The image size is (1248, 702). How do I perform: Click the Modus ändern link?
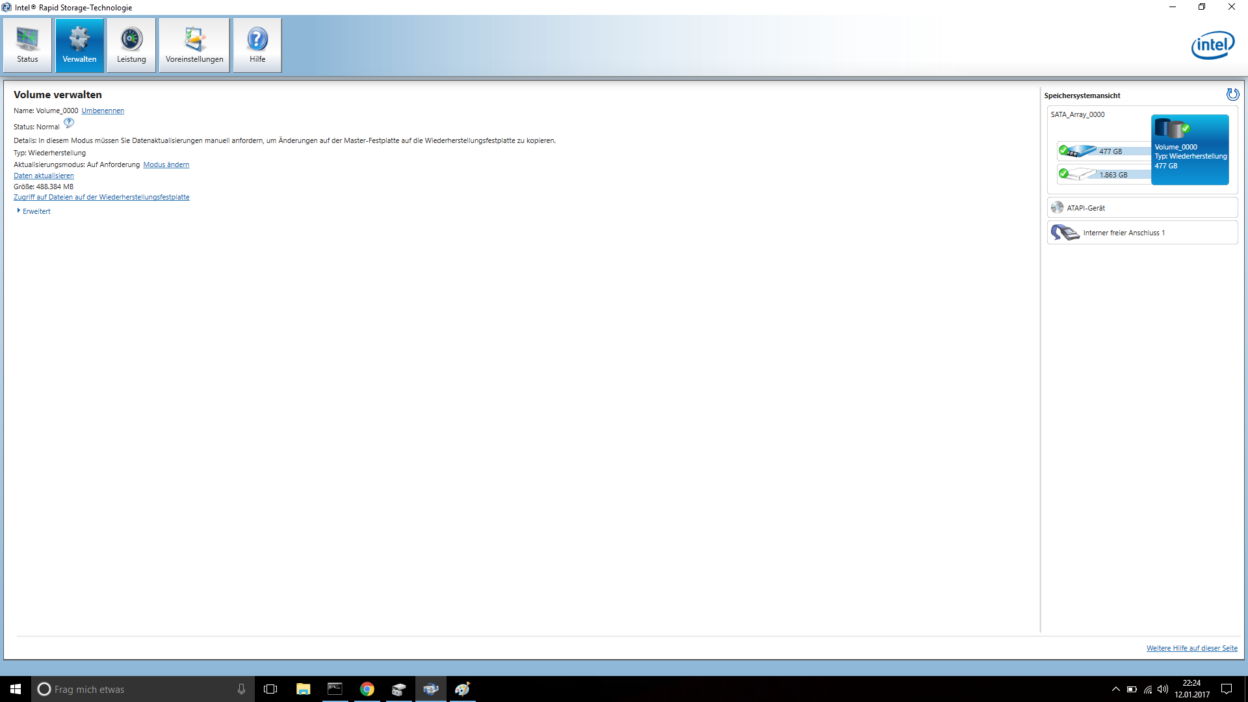tap(166, 164)
